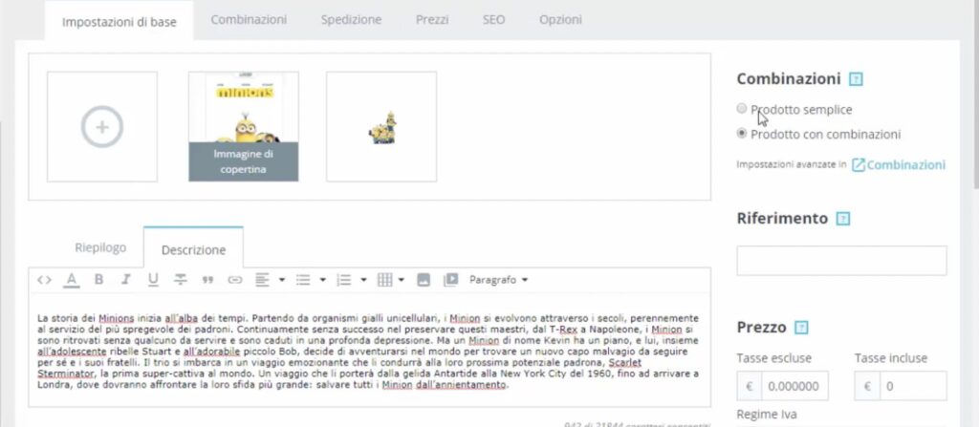Insert media video in the editor
The width and height of the screenshot is (979, 427).
pos(450,280)
